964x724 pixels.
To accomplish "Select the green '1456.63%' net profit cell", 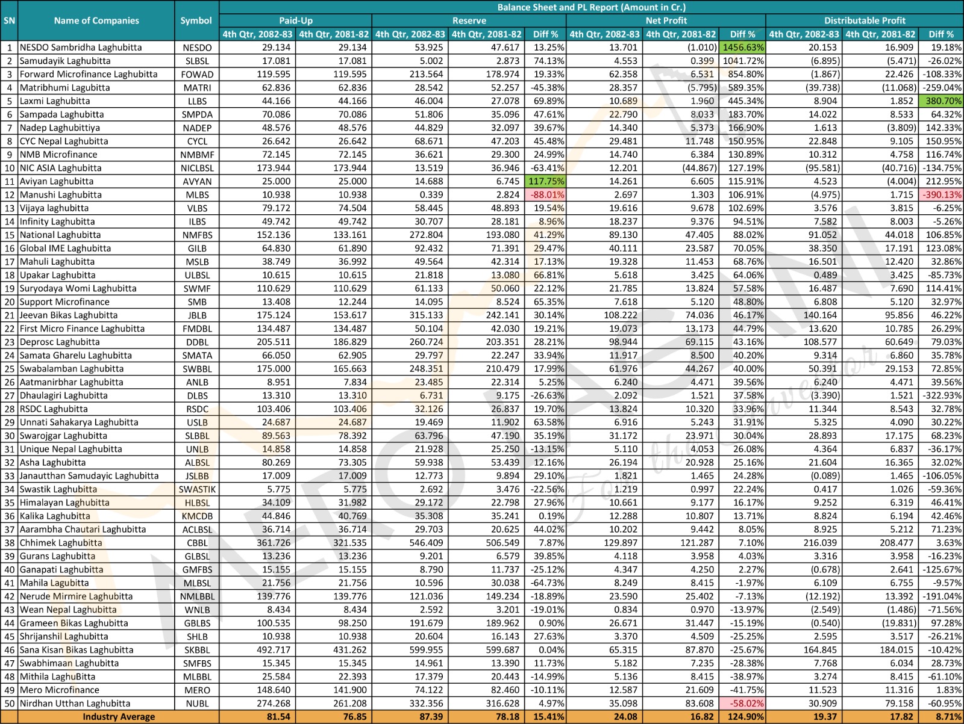I will (x=742, y=48).
